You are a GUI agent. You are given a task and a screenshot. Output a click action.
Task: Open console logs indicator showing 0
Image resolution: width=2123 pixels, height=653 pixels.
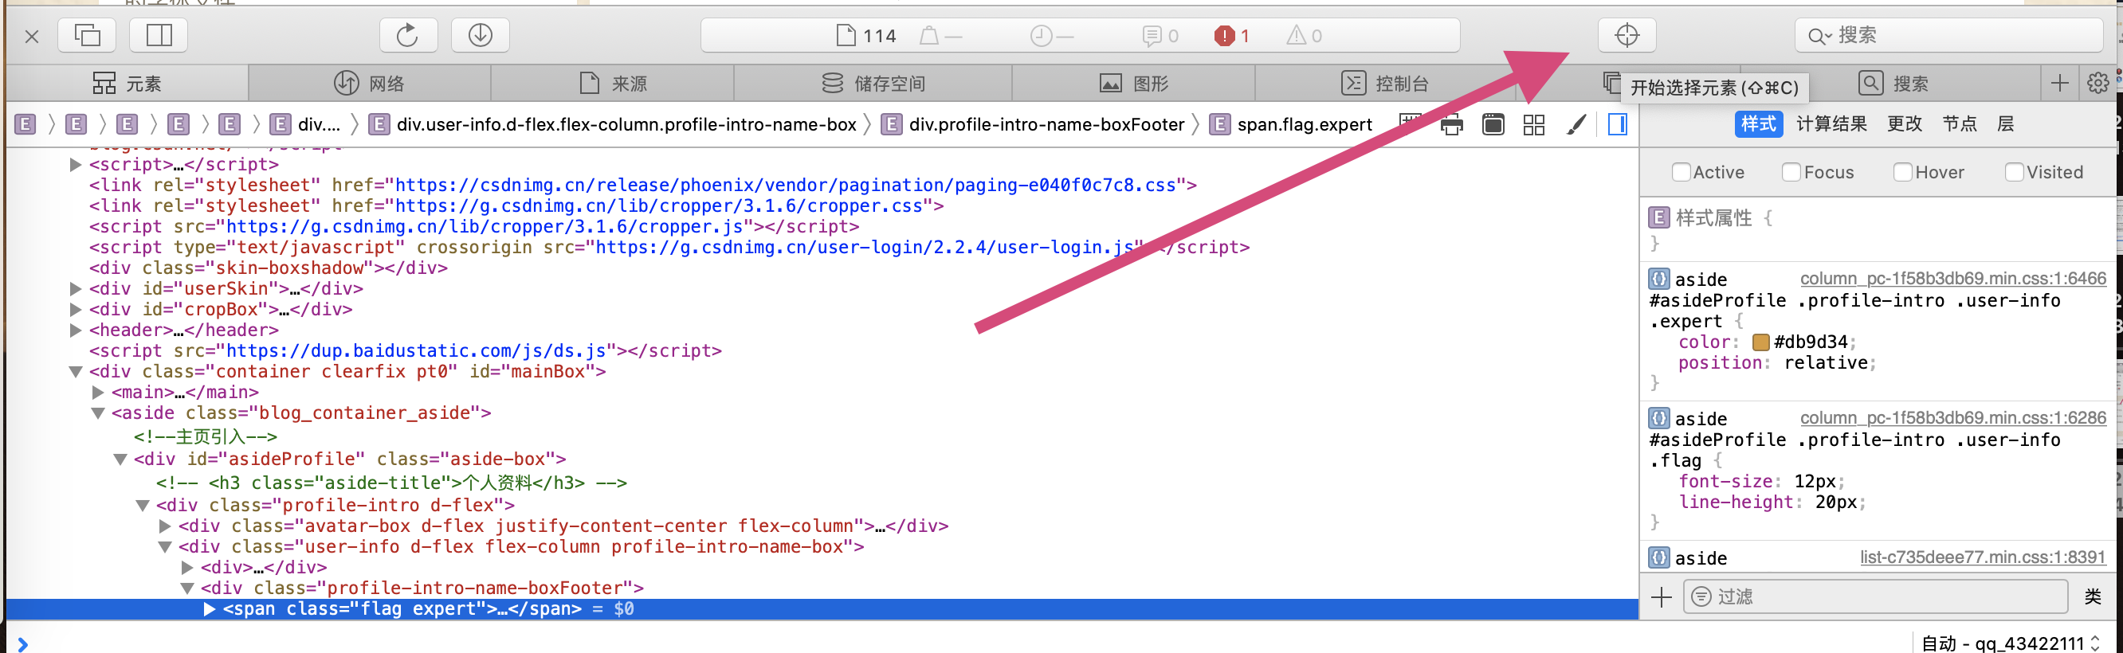point(1160,35)
